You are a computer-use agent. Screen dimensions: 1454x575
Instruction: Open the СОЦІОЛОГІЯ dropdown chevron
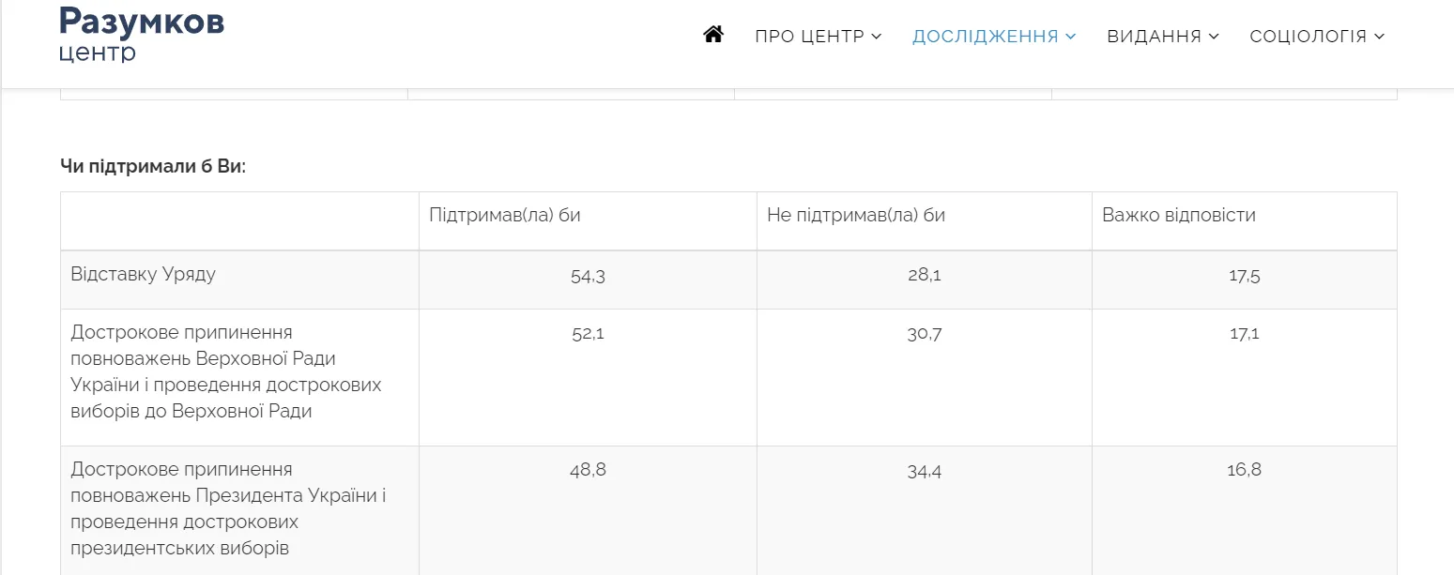coord(1380,37)
